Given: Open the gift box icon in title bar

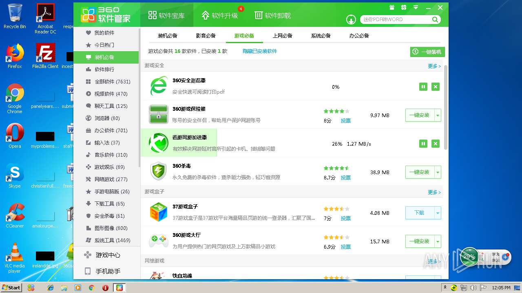Looking at the screenshot, I should click(392, 7).
